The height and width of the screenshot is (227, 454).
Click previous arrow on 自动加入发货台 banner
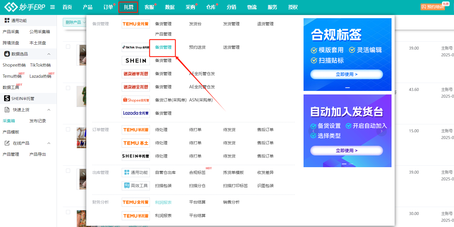[x=314, y=131]
